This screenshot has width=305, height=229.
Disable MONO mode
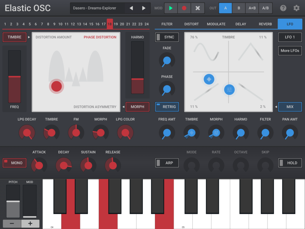click(x=14, y=163)
